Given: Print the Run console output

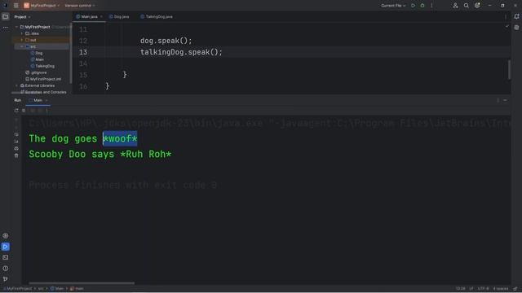Looking at the screenshot, I should (x=16, y=148).
